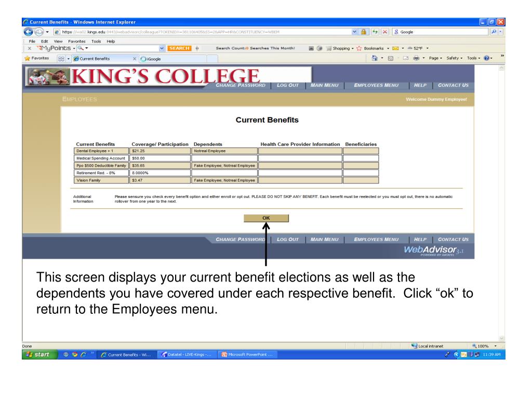
Task: Open the Favorites menu in menu bar
Action: click(77, 41)
